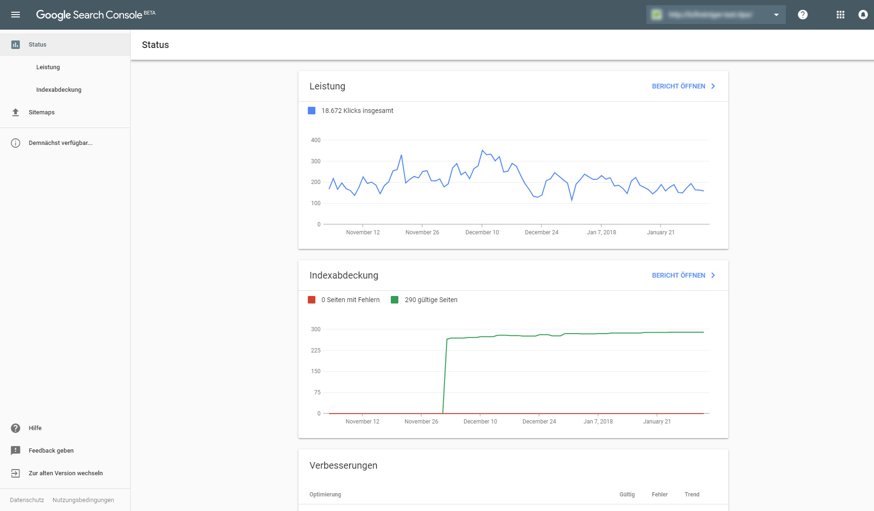Click the Sitemaps upload icon
Image resolution: width=874 pixels, height=511 pixels.
[x=16, y=112]
